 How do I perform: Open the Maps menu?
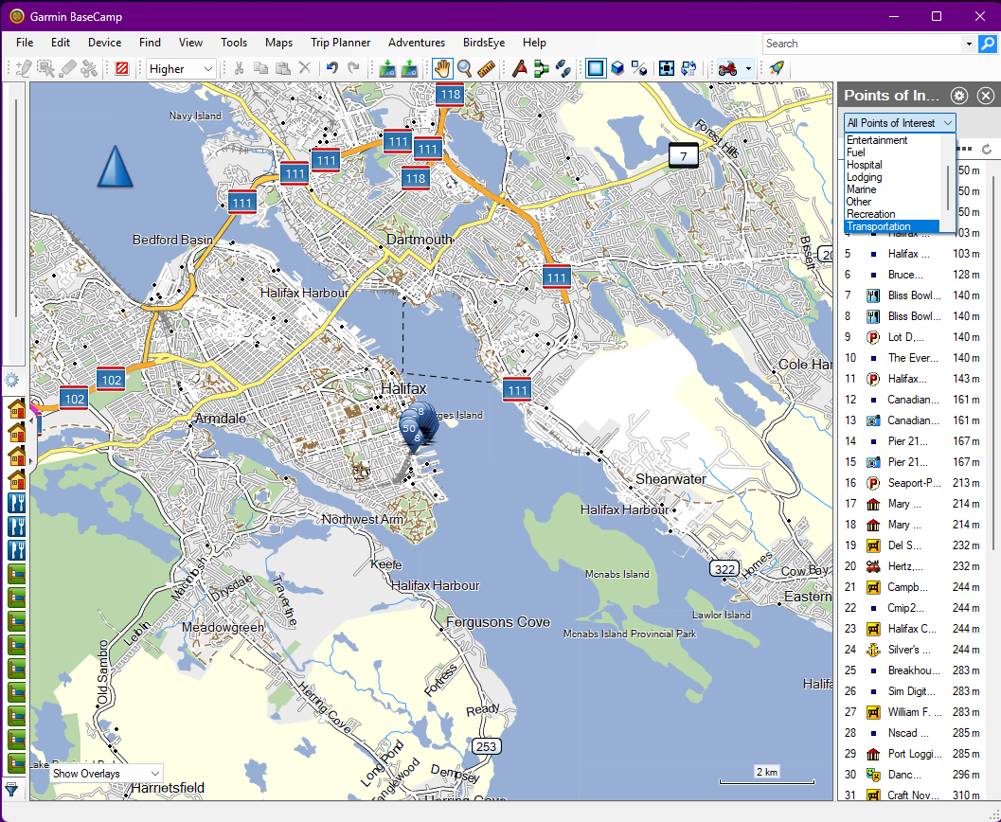click(x=279, y=43)
